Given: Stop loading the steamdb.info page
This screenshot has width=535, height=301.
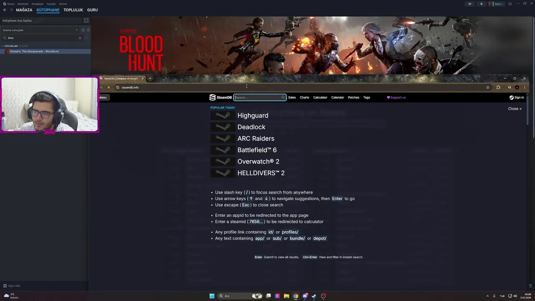Looking at the screenshot, I should pyautogui.click(x=108, y=87).
